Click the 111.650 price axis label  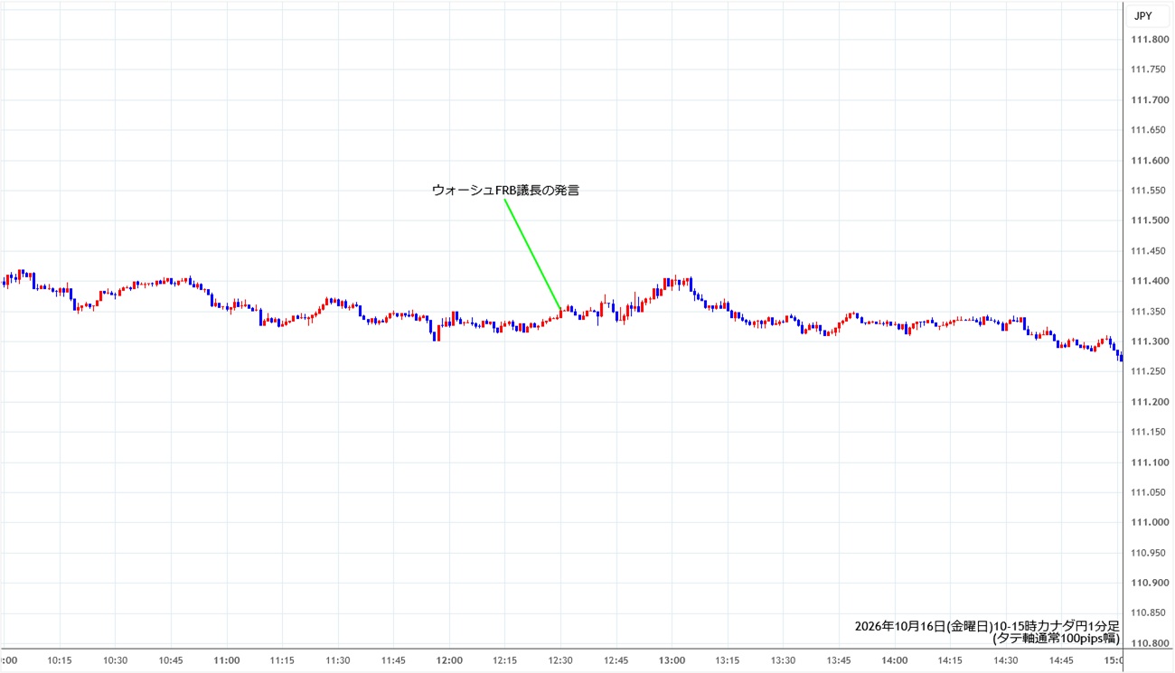point(1149,130)
